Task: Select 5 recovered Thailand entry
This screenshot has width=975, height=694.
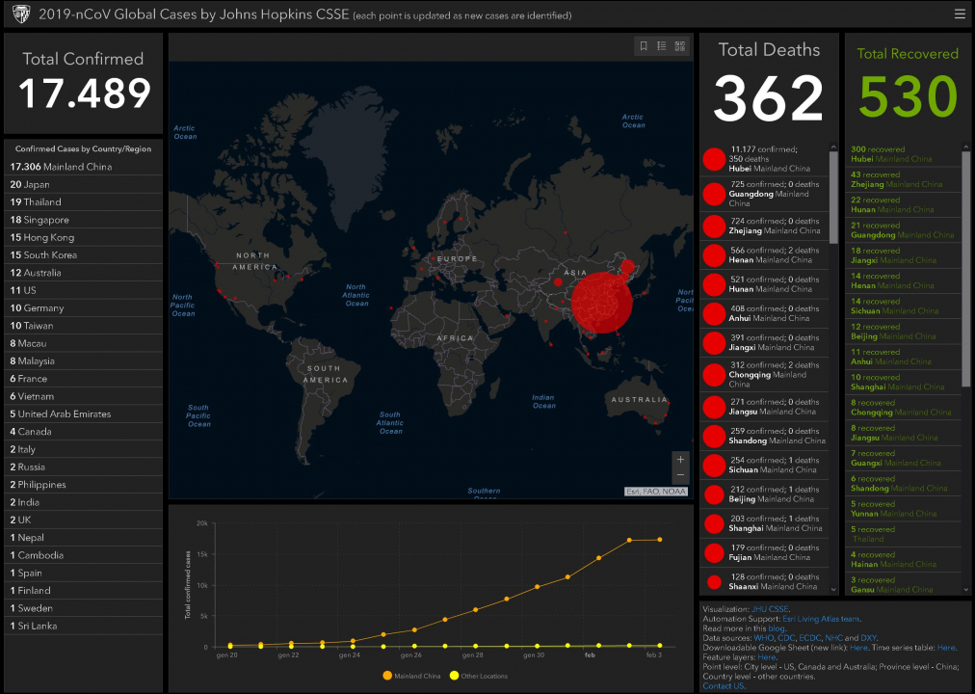Action: 903,534
